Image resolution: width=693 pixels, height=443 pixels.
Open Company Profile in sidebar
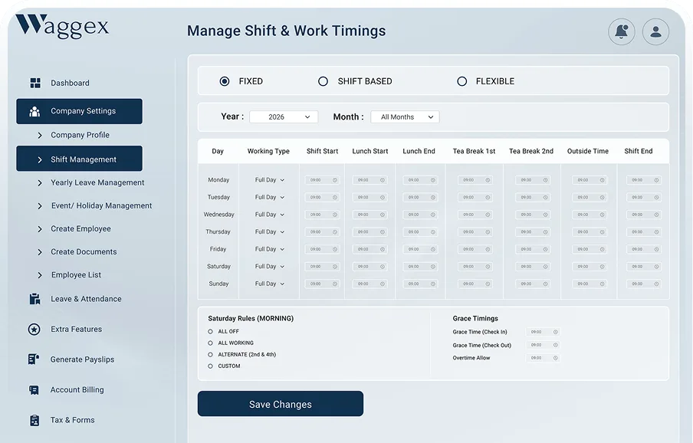[x=80, y=135]
